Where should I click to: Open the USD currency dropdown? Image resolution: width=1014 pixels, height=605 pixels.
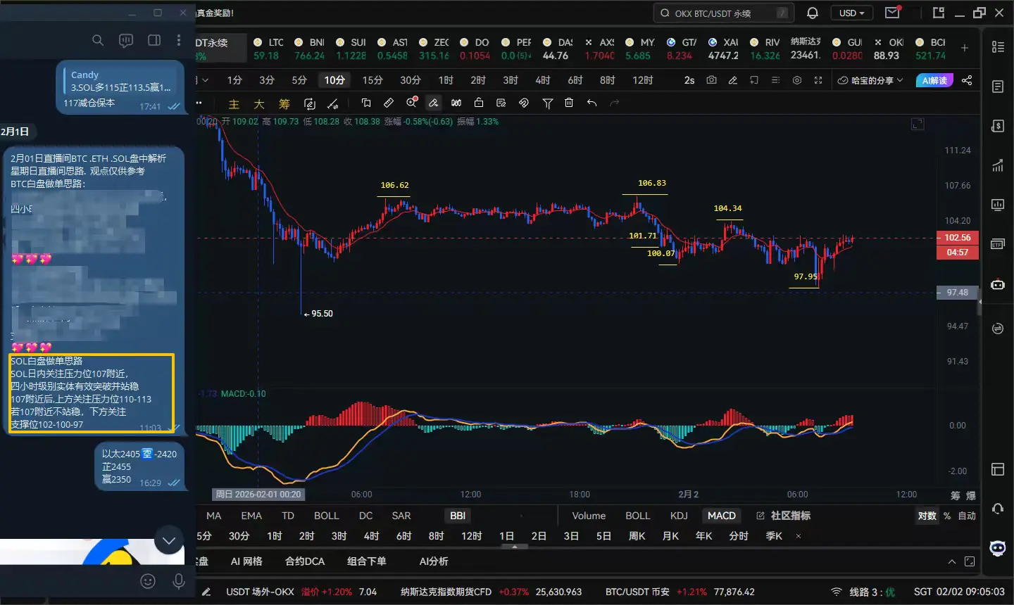[851, 13]
